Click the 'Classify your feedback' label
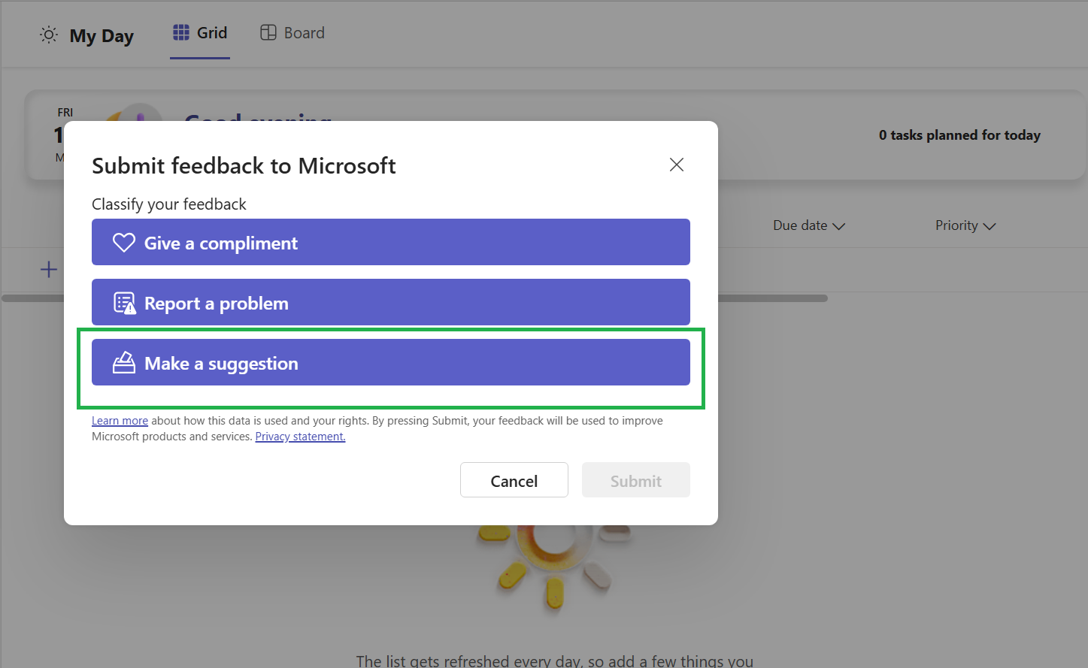Viewport: 1088px width, 668px height. [x=169, y=204]
